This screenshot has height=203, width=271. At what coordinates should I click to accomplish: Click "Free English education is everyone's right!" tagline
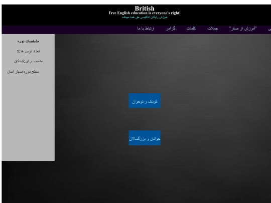[145, 13]
